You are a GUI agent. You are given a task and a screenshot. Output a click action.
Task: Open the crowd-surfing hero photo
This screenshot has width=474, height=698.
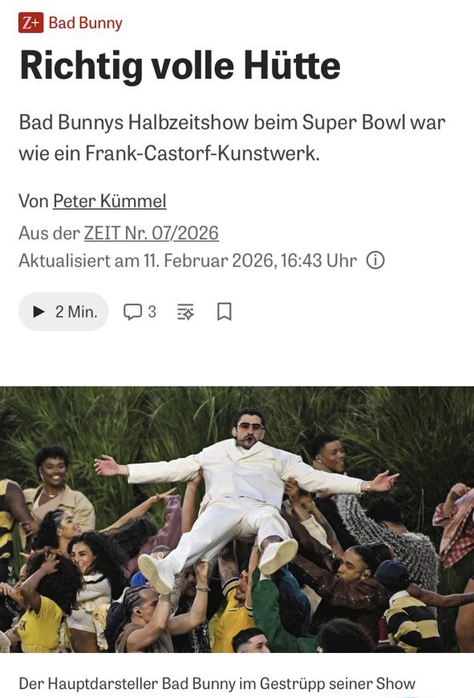pyautogui.click(x=237, y=520)
